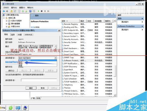This screenshot has width=147, height=111.
Task: Click the Back arrow toolbar icon
Action: tap(4, 11)
